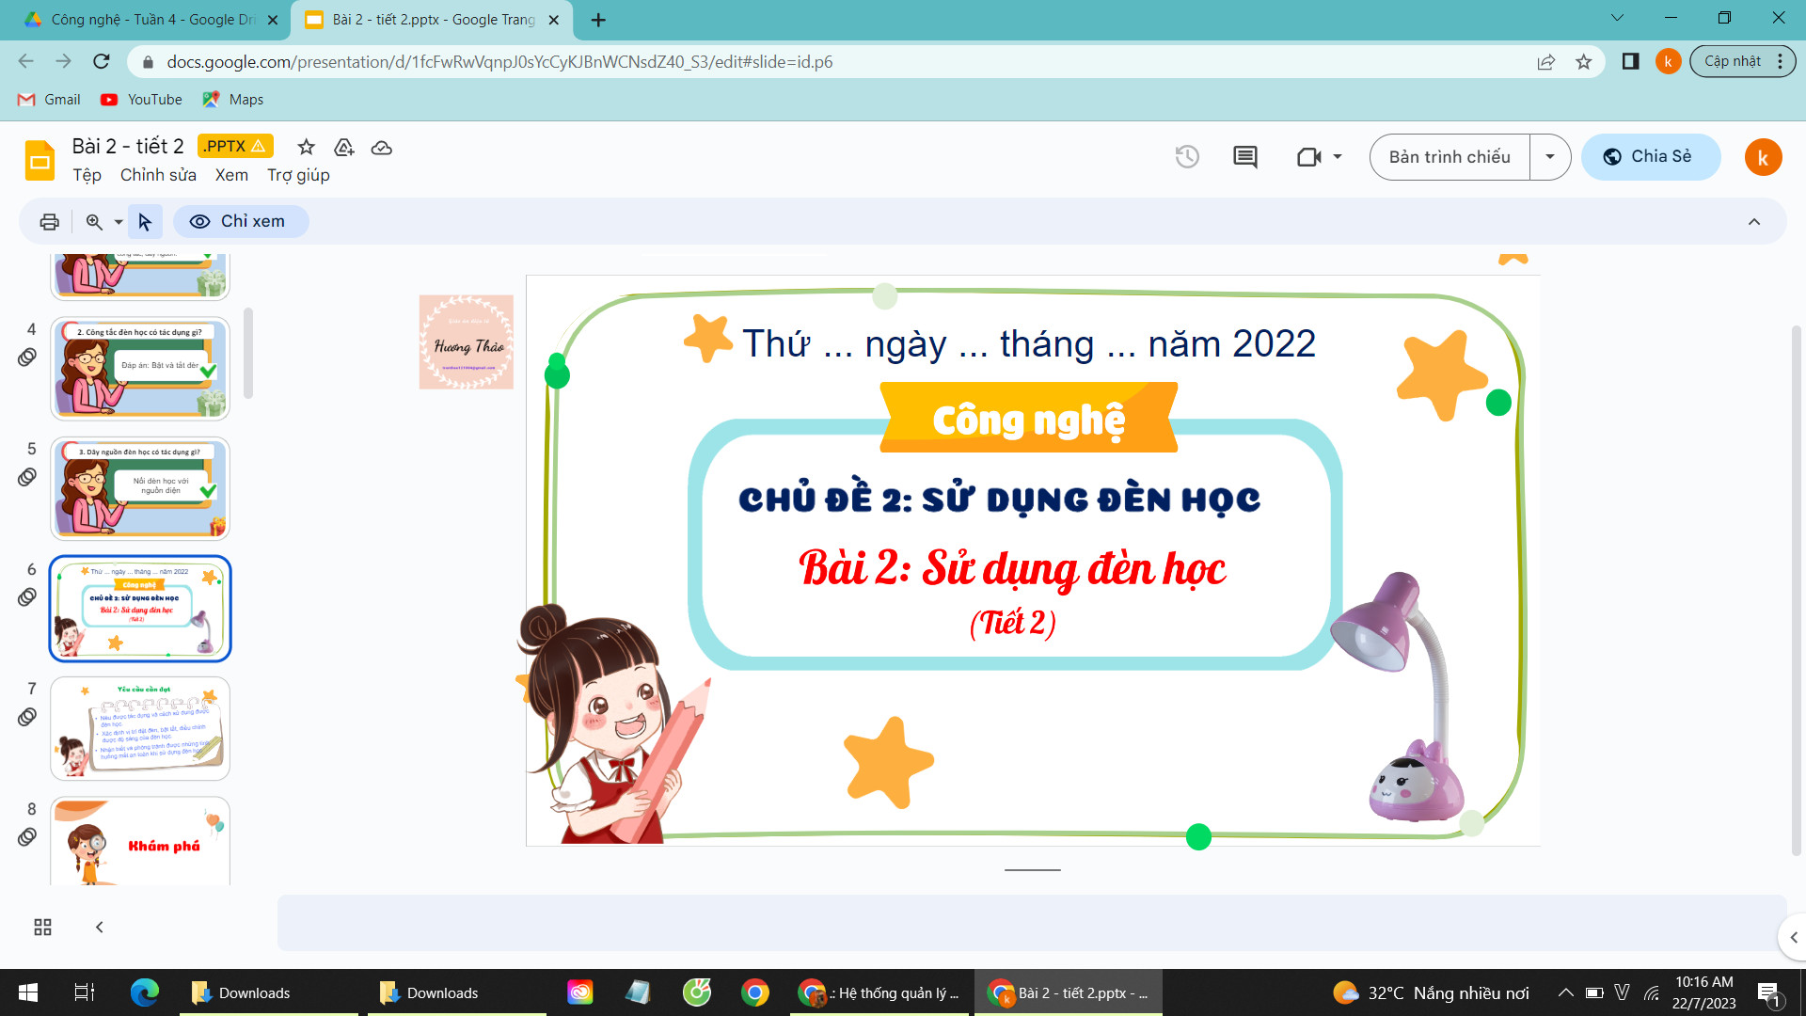Start Bản trình chiếu slideshow

(x=1449, y=157)
